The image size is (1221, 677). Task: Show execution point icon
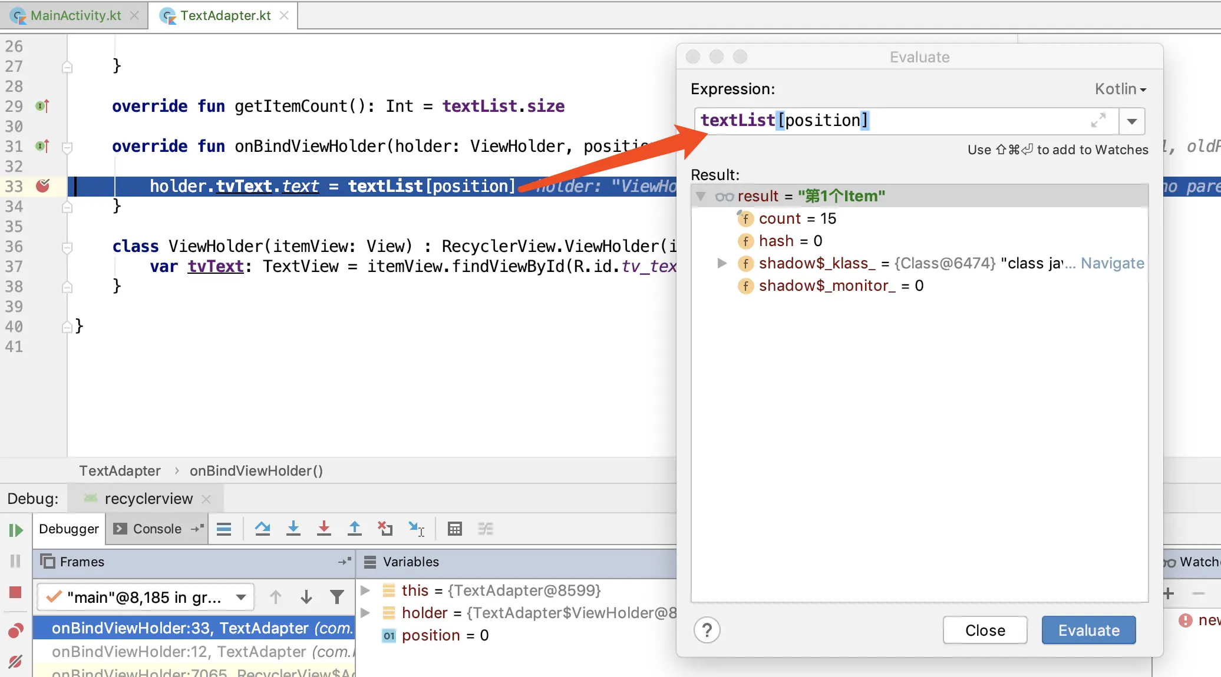tap(224, 529)
